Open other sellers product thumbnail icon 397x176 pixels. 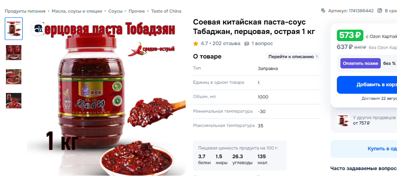(x=343, y=120)
